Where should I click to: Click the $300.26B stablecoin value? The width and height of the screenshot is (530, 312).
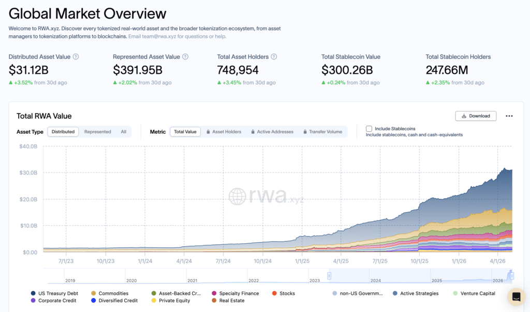tap(347, 70)
